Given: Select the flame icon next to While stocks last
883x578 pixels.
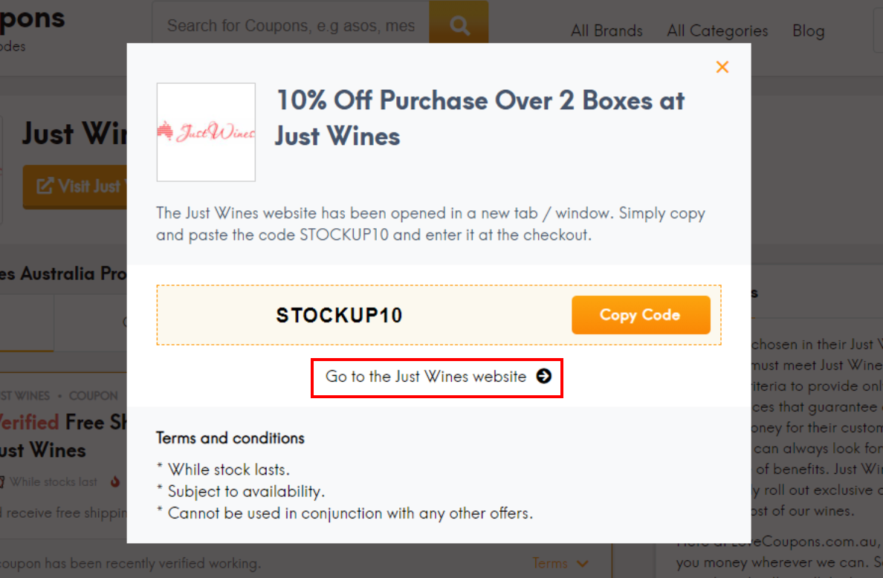Looking at the screenshot, I should (x=114, y=481).
